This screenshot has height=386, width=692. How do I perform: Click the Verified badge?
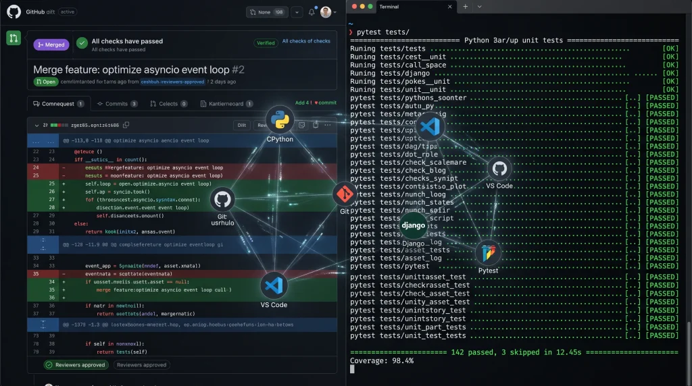click(266, 43)
